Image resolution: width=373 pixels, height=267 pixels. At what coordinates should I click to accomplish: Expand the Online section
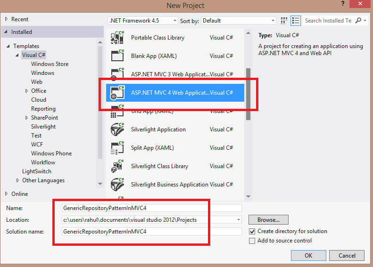tap(7, 194)
